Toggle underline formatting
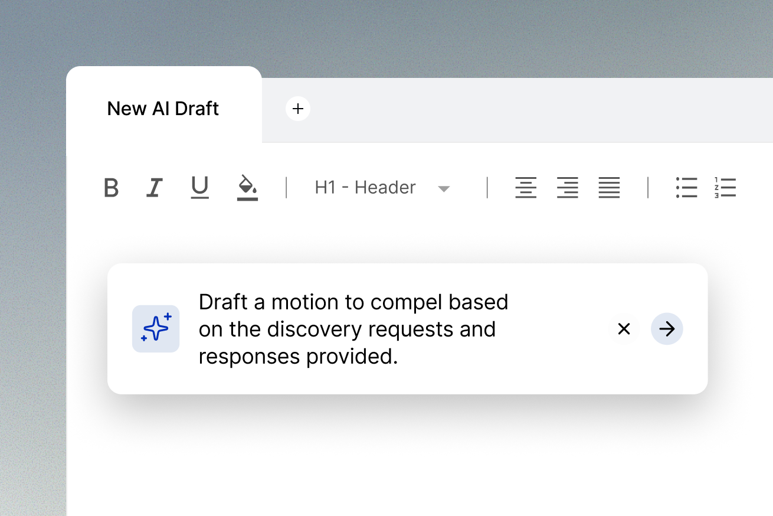This screenshot has width=773, height=516. point(200,188)
